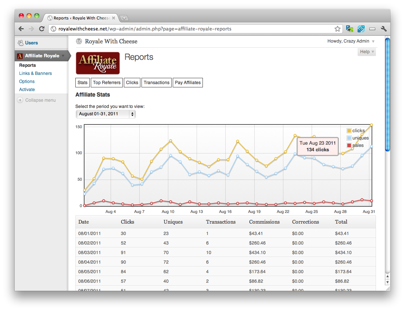The width and height of the screenshot is (405, 311).
Task: Open the Help dropdown panel
Action: (x=366, y=52)
